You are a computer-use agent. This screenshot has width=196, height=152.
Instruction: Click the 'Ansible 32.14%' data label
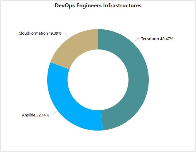[x=35, y=115]
